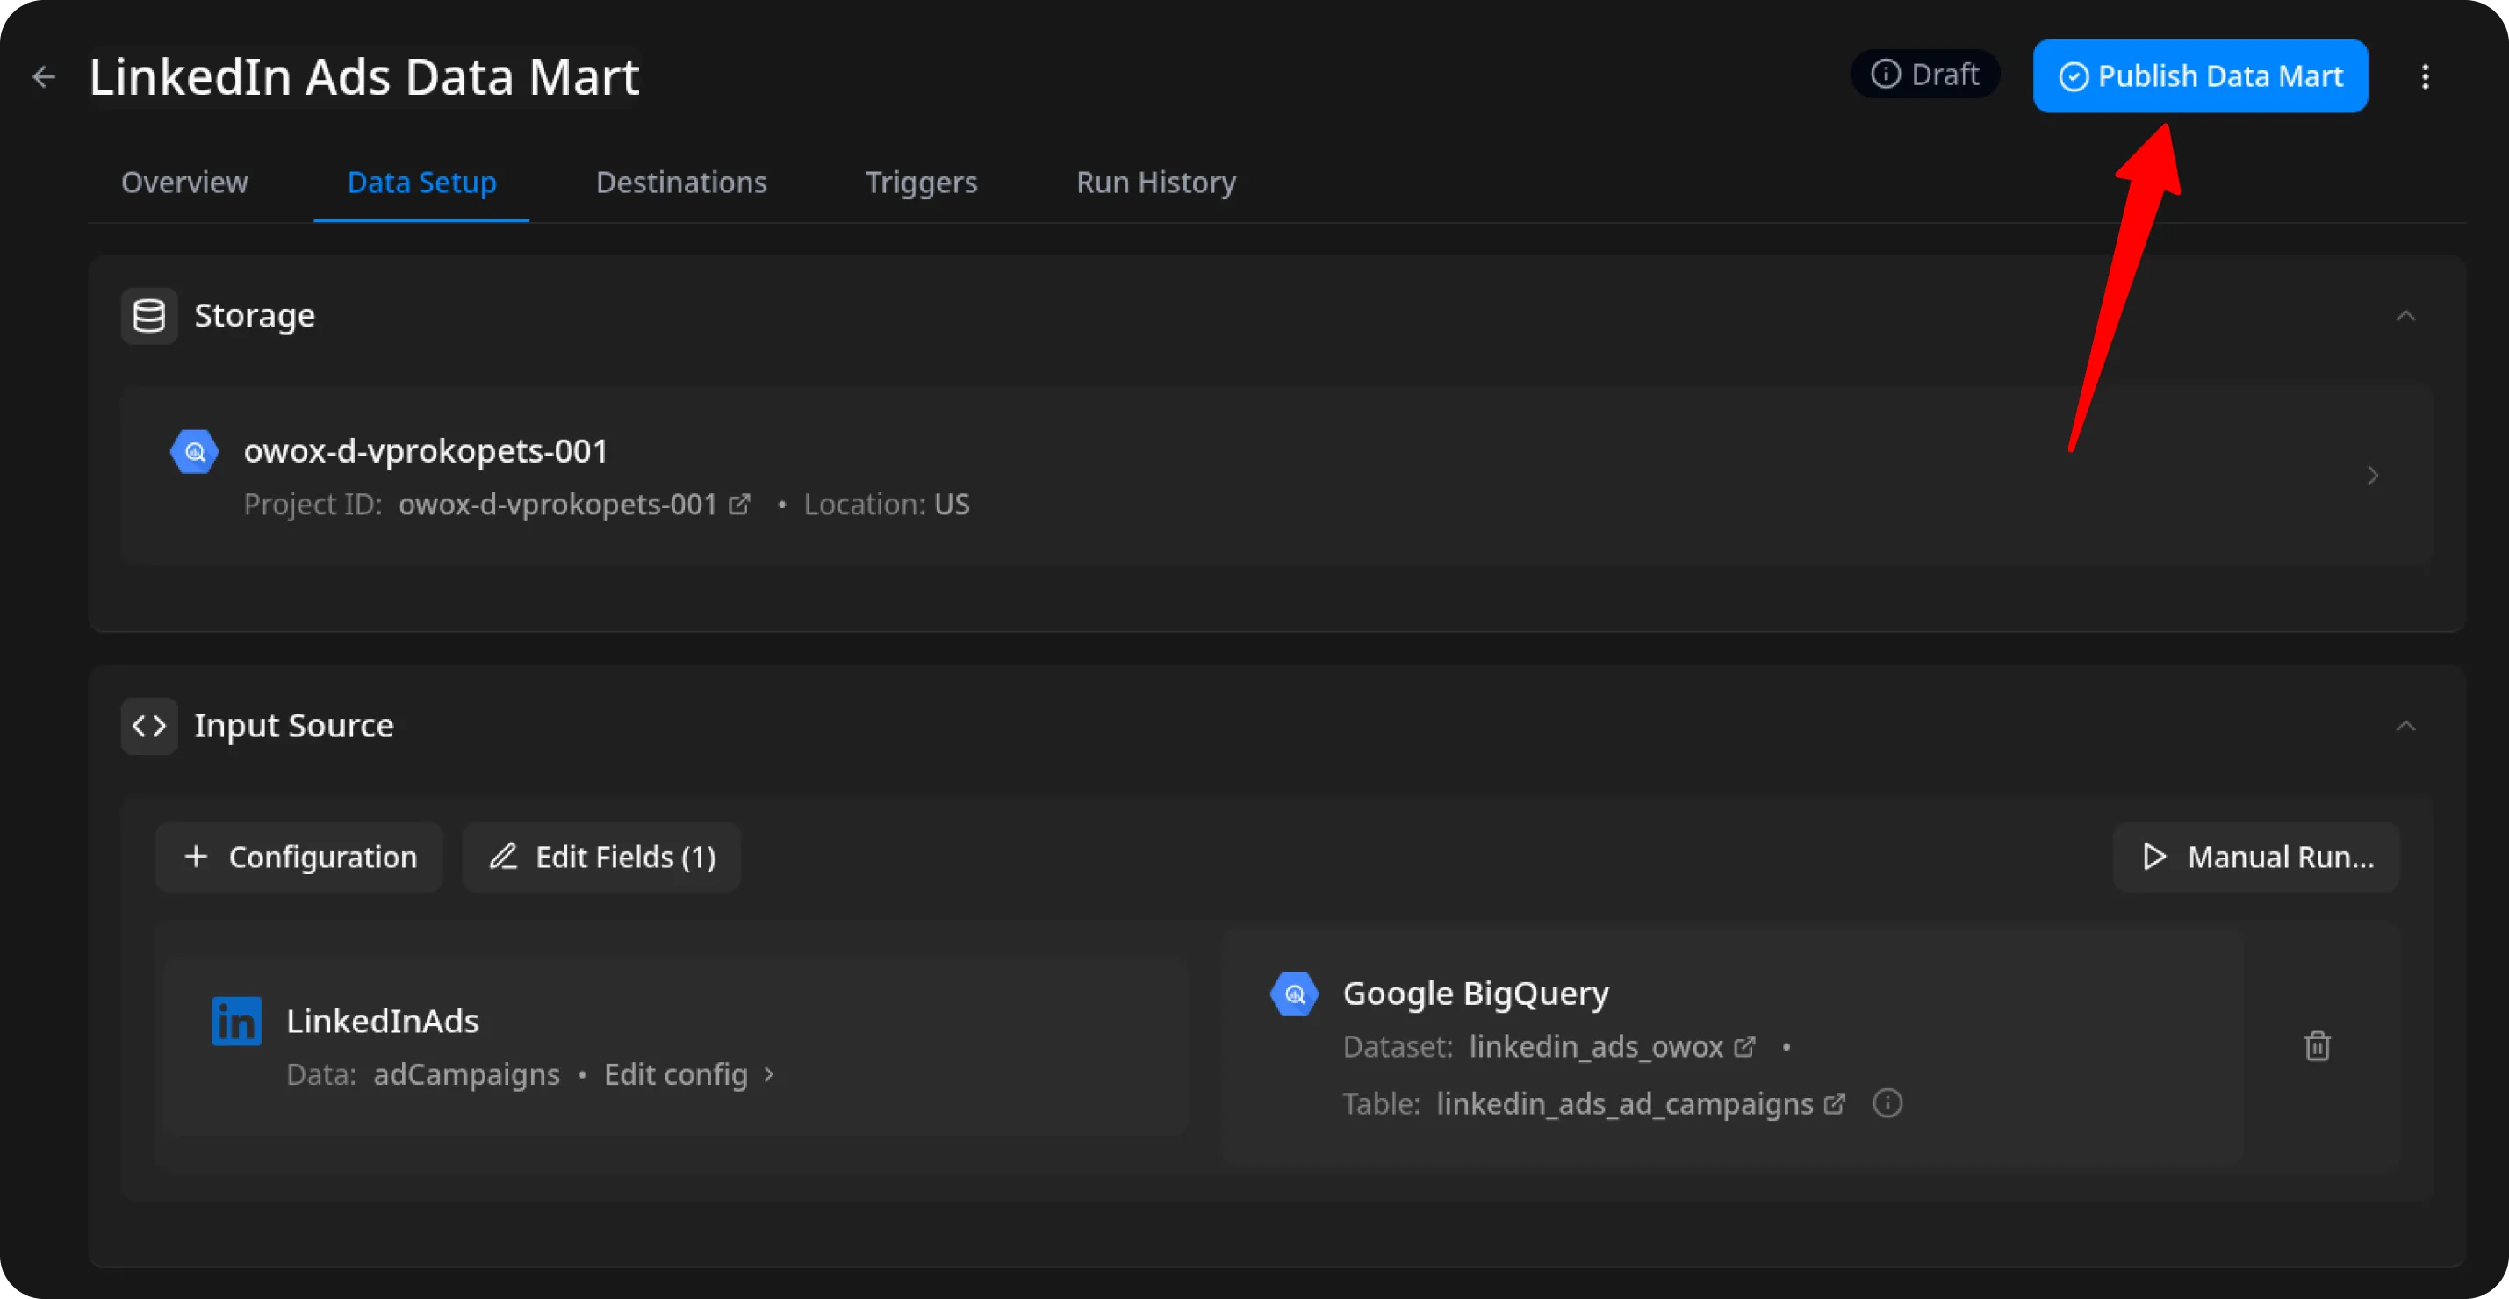This screenshot has height=1299, width=2509.
Task: Open Project ID external link icon
Action: point(740,505)
